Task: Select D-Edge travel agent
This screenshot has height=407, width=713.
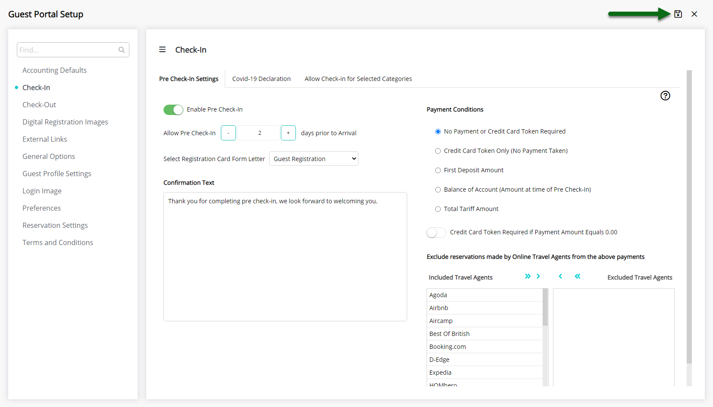Action: 484,360
